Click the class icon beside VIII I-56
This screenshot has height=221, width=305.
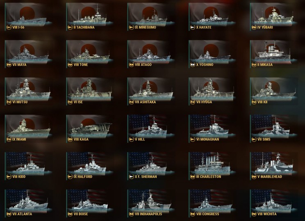pyautogui.click(x=9, y=27)
